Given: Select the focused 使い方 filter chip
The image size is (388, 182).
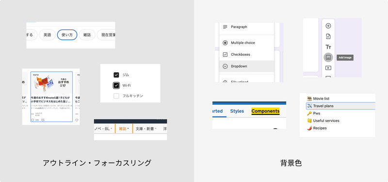Looking at the screenshot, I should (x=67, y=35).
